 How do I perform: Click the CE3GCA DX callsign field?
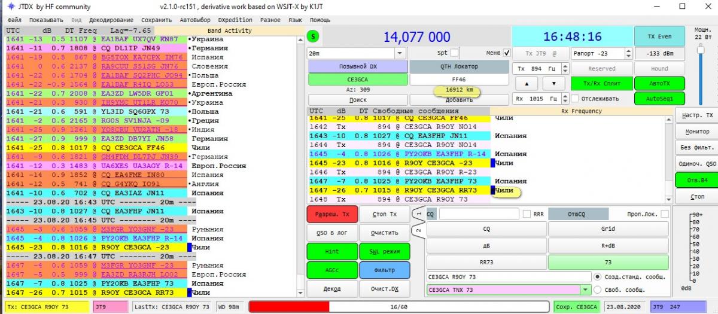357,79
